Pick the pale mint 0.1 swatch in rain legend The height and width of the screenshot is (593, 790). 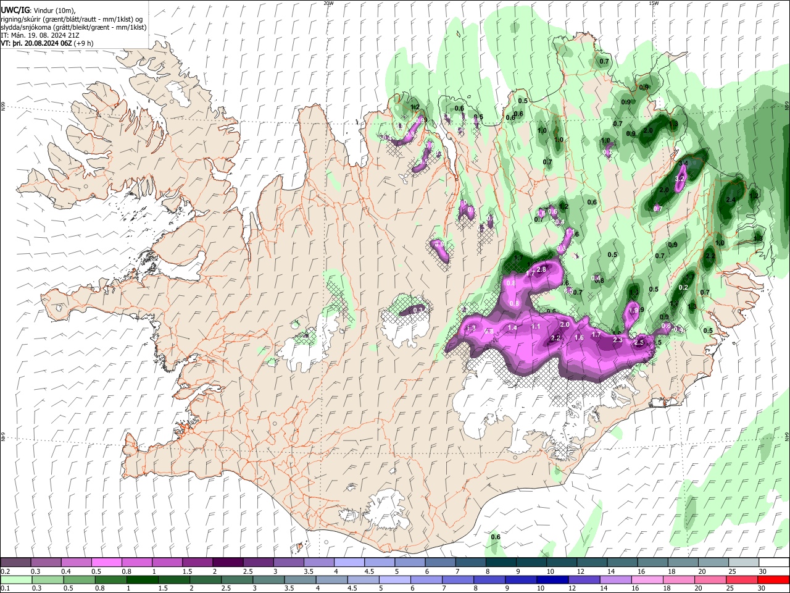pos(16,579)
